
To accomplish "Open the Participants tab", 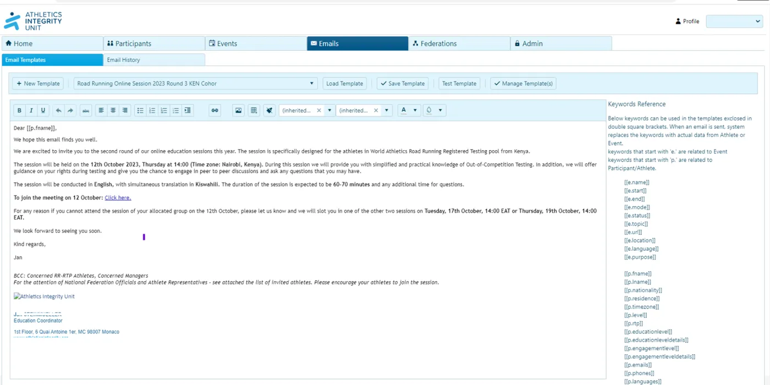I will 154,43.
